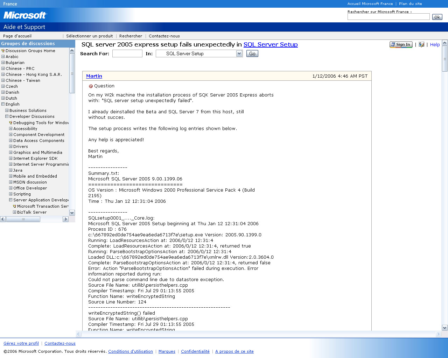Screen dimensions: 448x358
Task: Open the Marques footer link
Action: pos(167,351)
